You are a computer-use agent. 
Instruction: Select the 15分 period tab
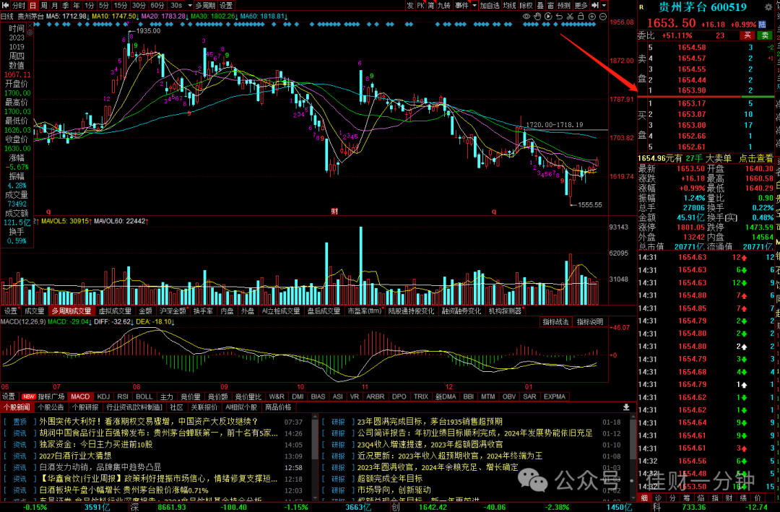[121, 5]
